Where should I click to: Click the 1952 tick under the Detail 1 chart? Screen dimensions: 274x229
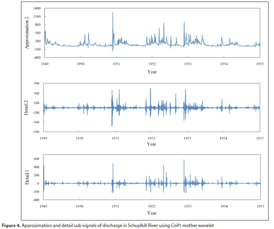click(x=152, y=207)
